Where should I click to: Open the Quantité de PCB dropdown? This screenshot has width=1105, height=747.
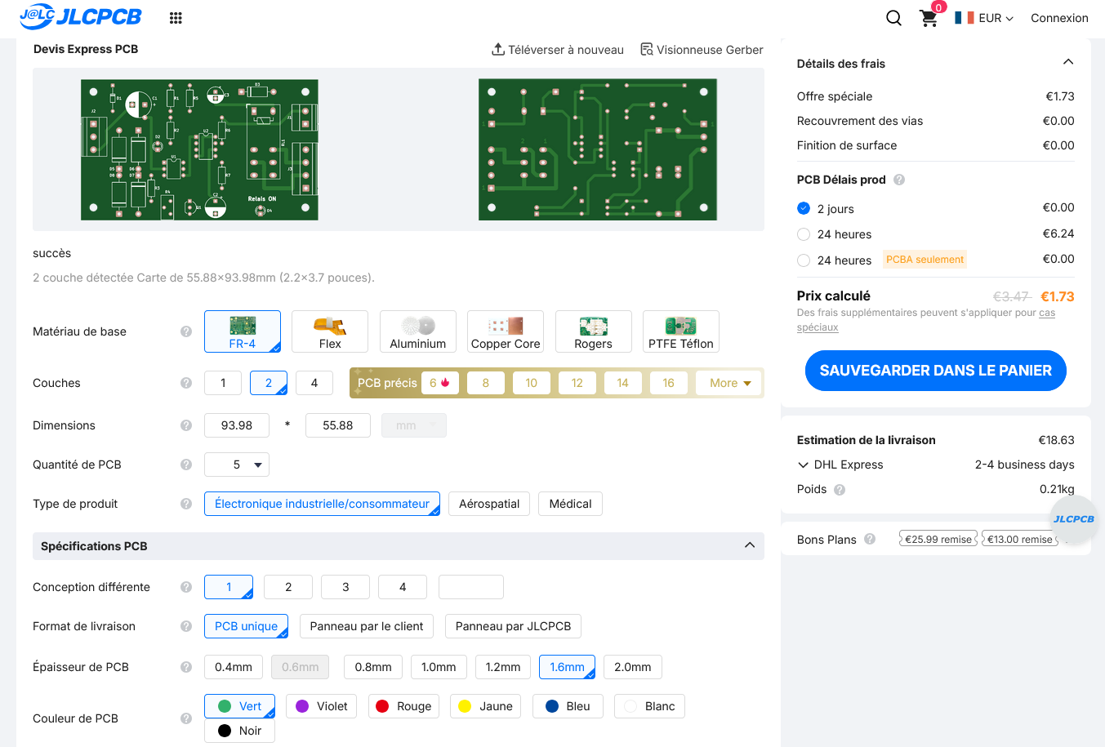point(236,464)
